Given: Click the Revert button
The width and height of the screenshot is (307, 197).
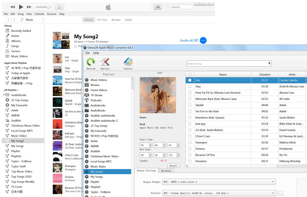Looking at the screenshot, I should point(173,166).
